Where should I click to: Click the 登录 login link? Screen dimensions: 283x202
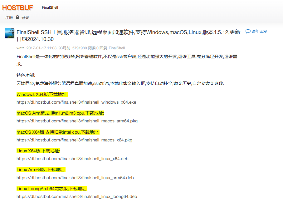[25, 17]
